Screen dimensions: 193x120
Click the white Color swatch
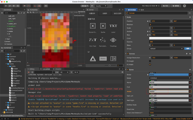coord(170,38)
